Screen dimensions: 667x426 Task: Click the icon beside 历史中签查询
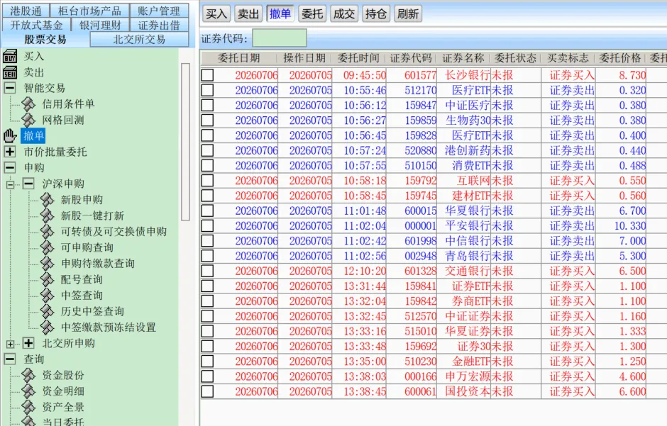48,311
